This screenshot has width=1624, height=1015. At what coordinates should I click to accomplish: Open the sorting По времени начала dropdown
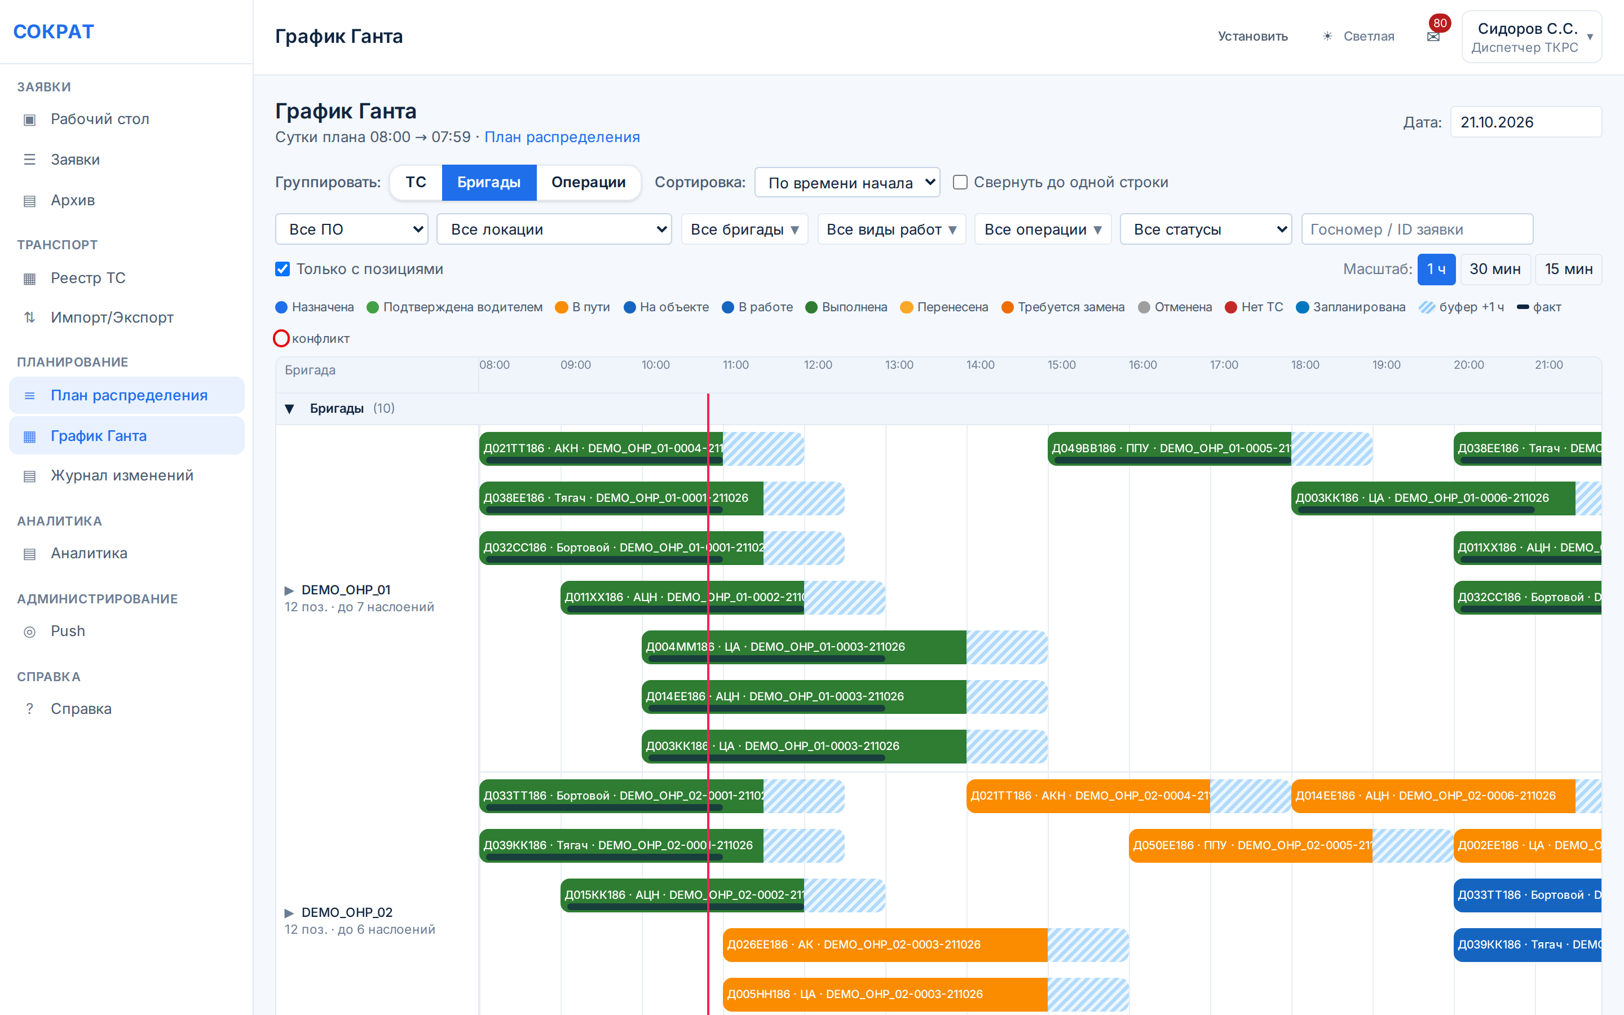847,182
